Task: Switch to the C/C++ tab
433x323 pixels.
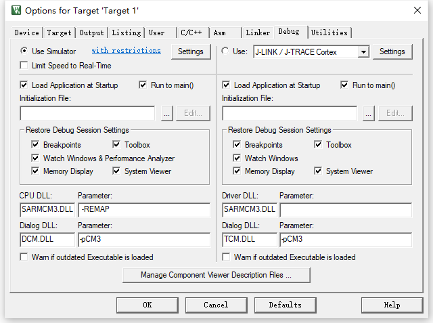Action: [x=193, y=33]
